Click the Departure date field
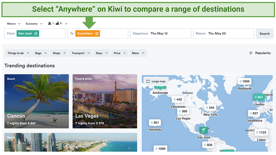Image resolution: width=276 pixels, height=155 pixels. [161, 34]
